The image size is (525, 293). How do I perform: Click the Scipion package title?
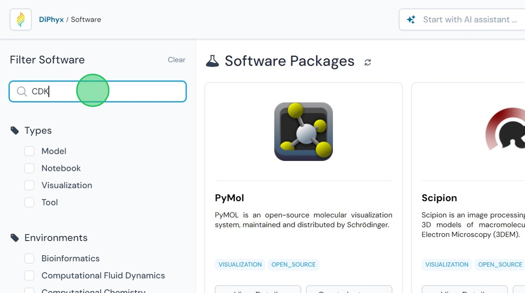[439, 198]
